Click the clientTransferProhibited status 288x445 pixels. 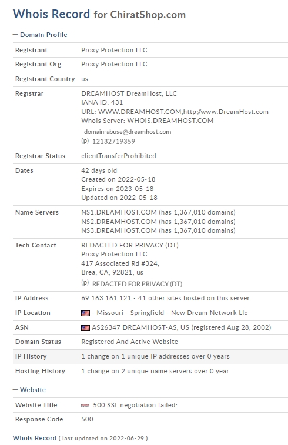(119, 156)
